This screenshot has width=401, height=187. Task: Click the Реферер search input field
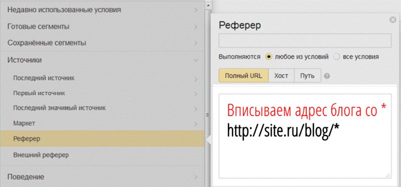[x=305, y=41]
